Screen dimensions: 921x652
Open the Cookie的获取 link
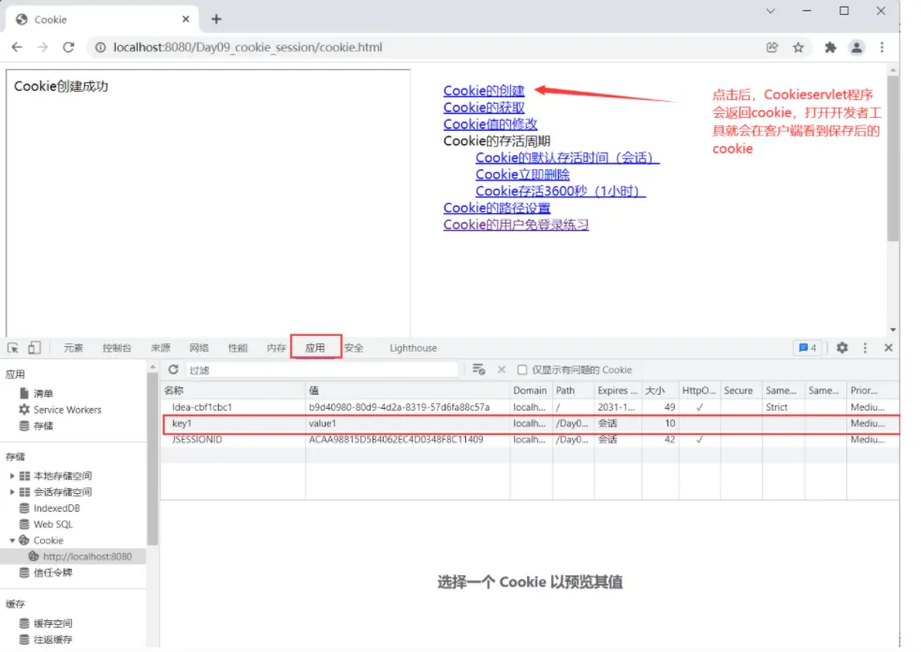(x=483, y=108)
